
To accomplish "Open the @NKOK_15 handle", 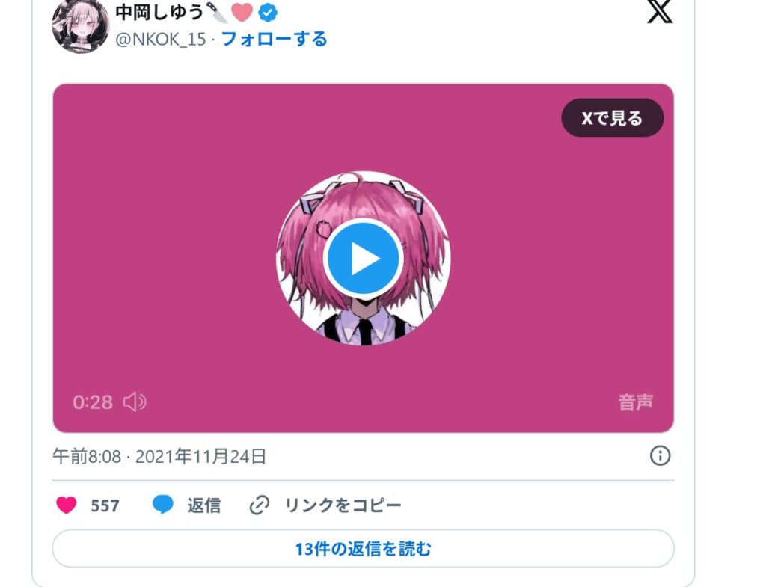I will (x=161, y=39).
